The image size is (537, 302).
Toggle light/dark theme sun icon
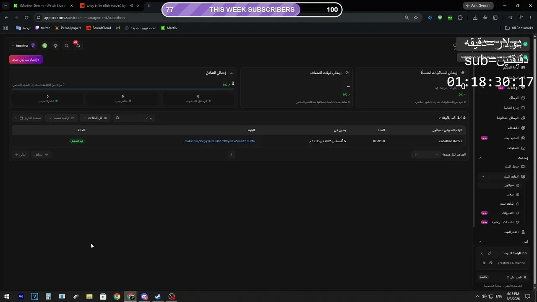[55, 46]
